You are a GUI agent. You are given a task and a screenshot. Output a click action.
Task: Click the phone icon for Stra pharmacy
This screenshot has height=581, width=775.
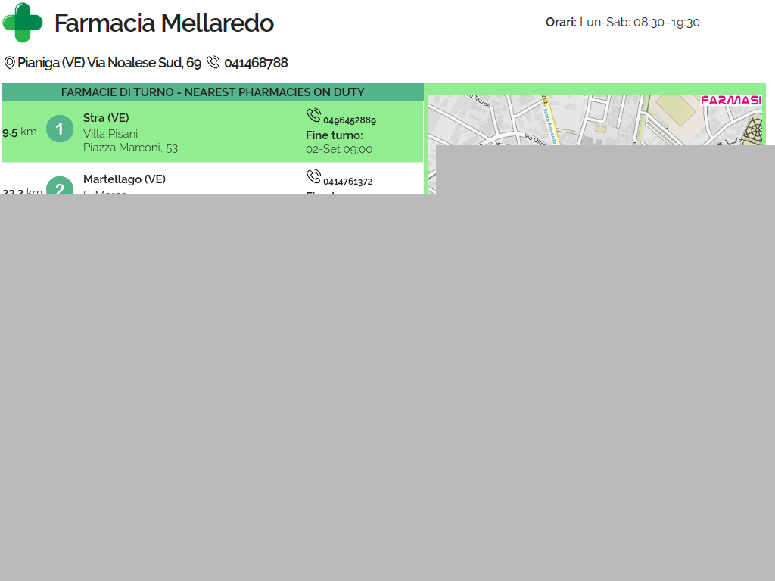pyautogui.click(x=313, y=115)
